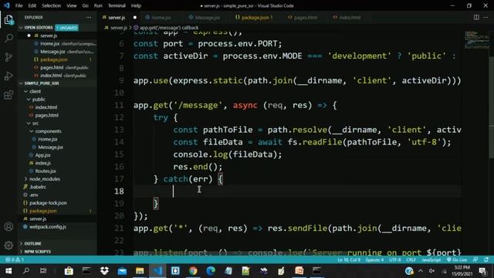Click Spaces: 4 indentation setting

pyautogui.click(x=374, y=259)
